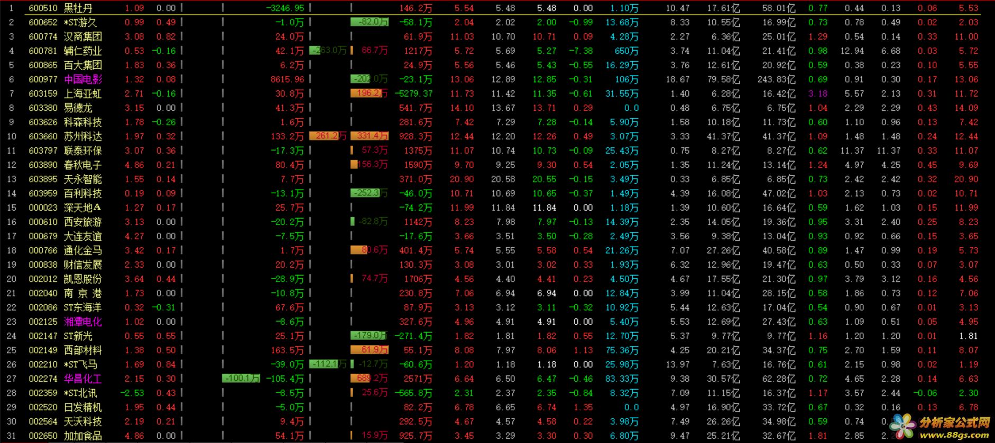The height and width of the screenshot is (443, 995).
Task: Select the 春秋电子 stock name
Action: pos(82,165)
